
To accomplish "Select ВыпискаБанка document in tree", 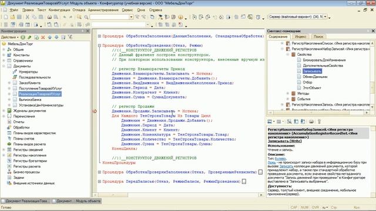I will point(30,100).
